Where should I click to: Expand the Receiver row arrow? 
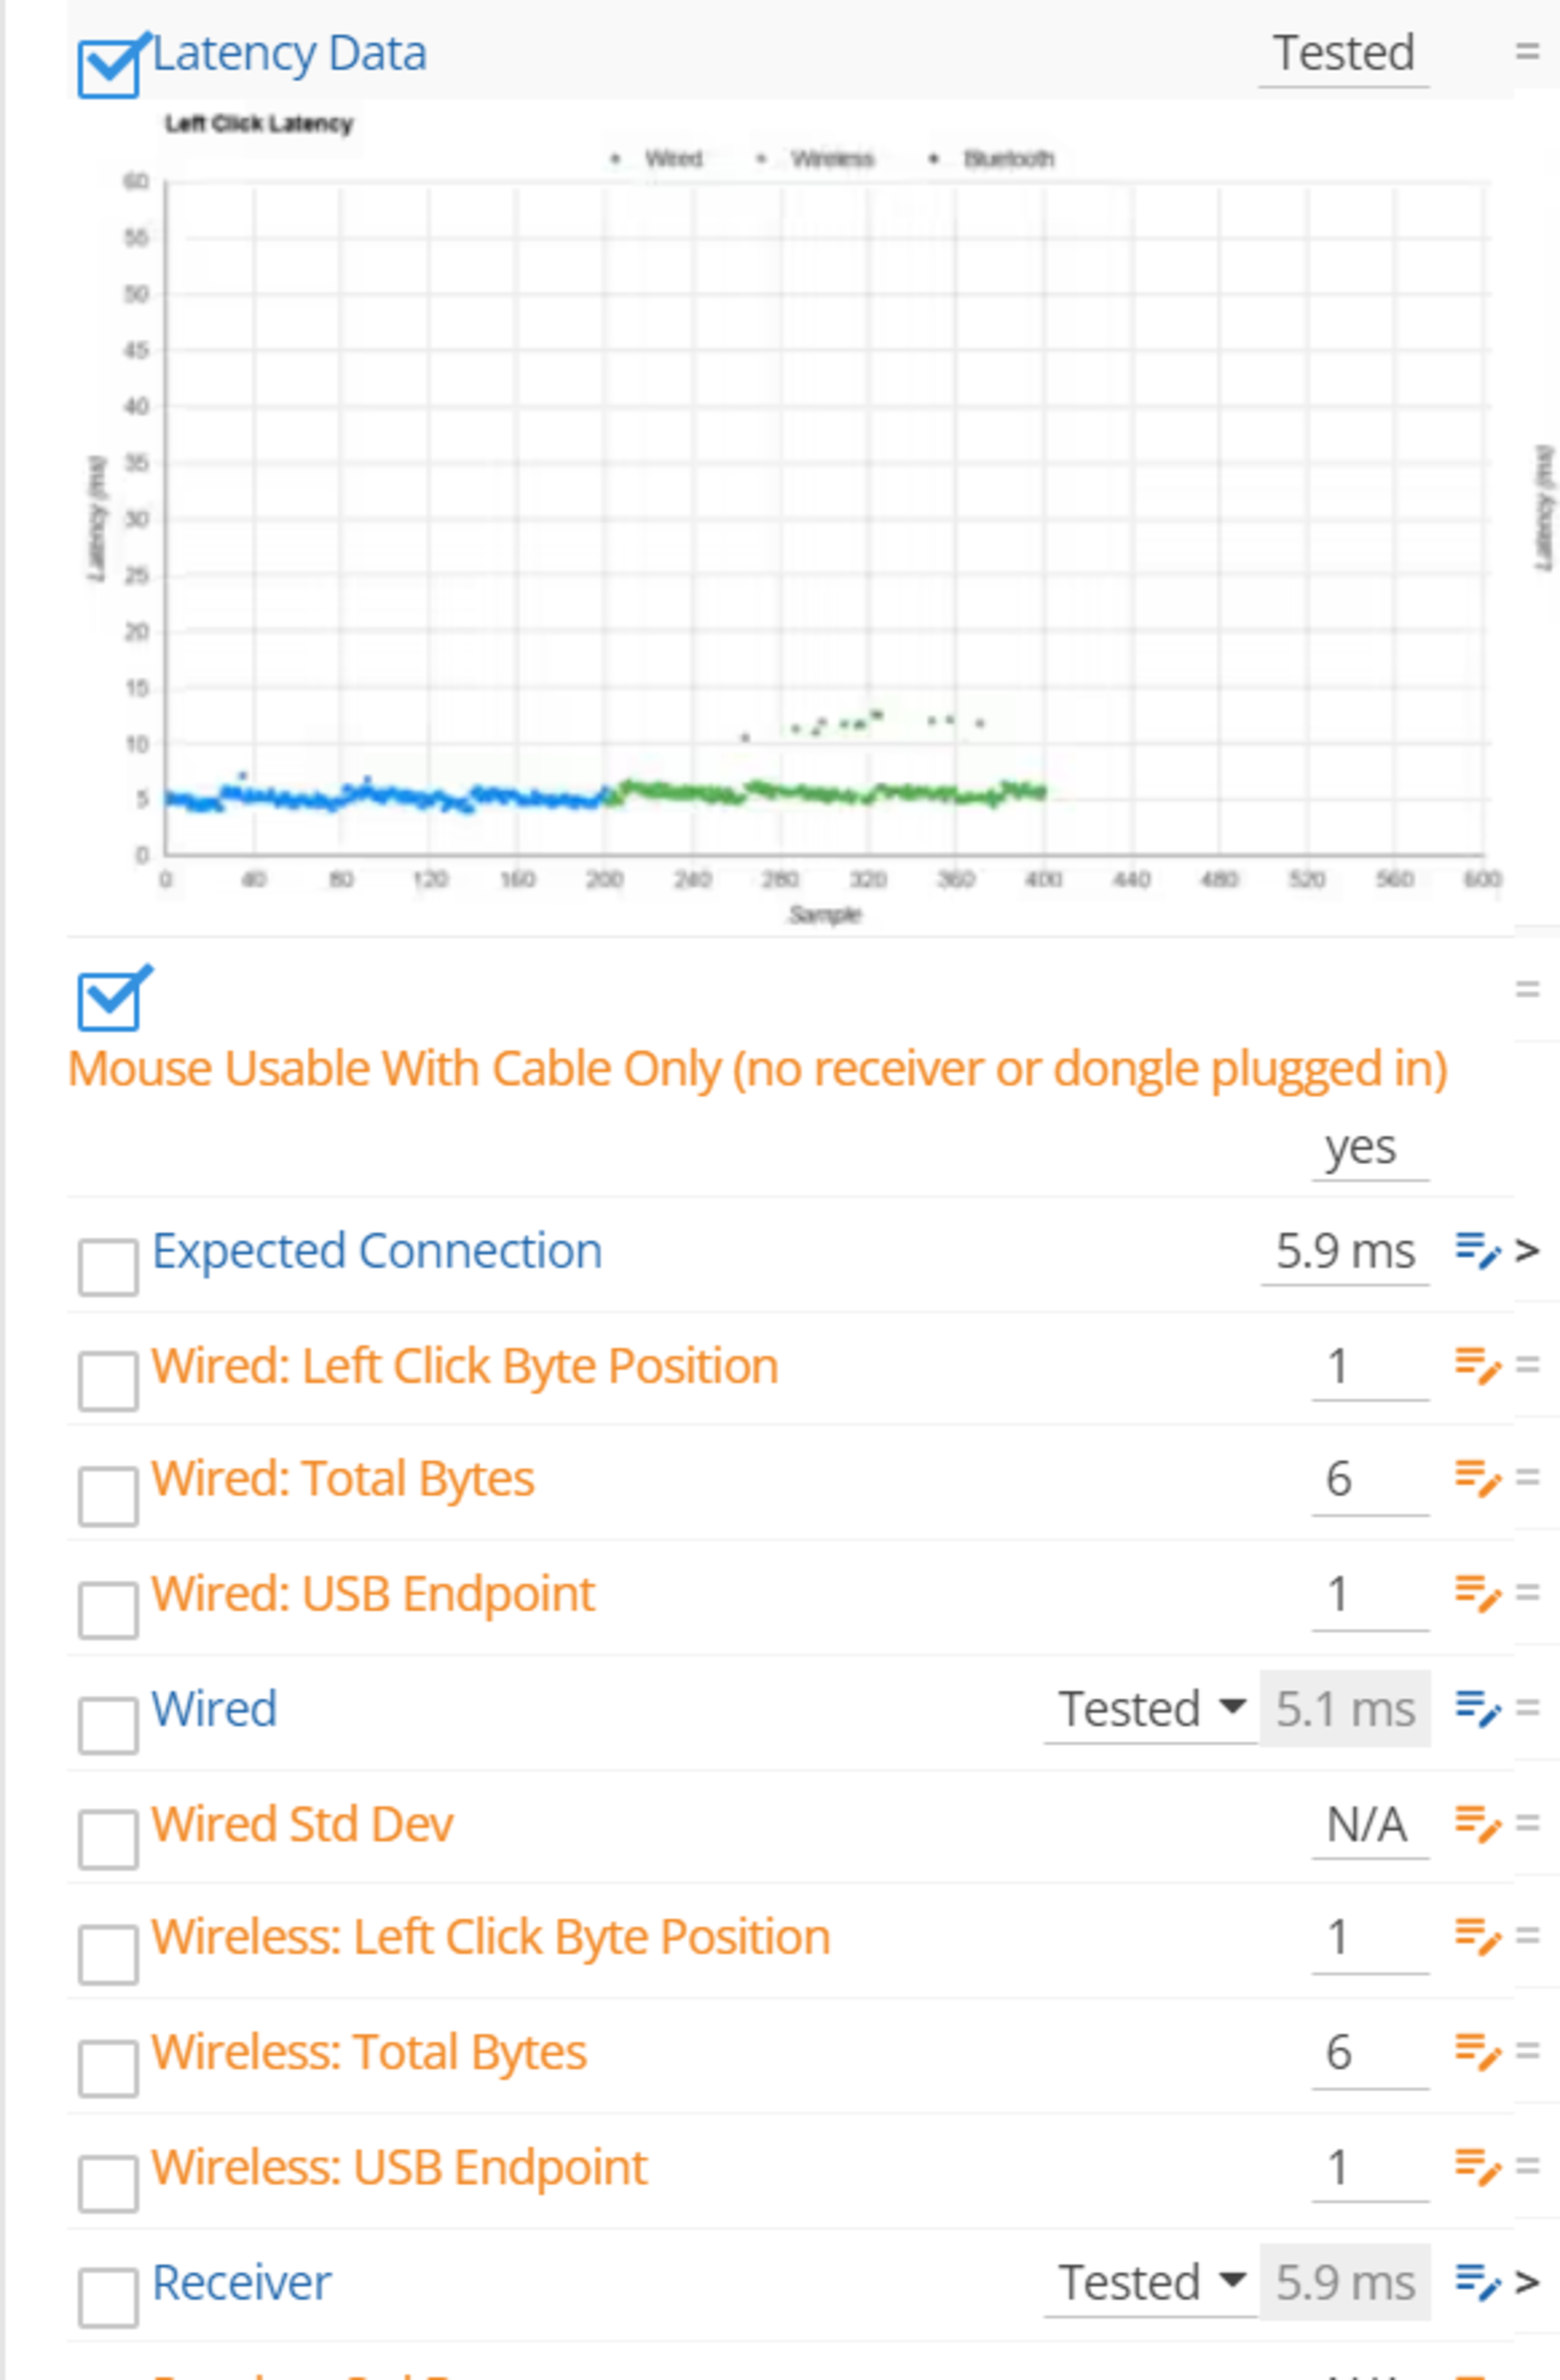(1526, 2282)
